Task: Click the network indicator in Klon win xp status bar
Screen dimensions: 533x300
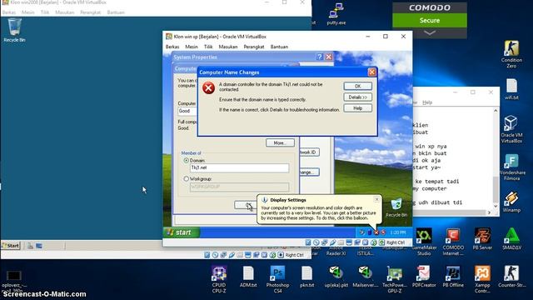Action: (324, 242)
